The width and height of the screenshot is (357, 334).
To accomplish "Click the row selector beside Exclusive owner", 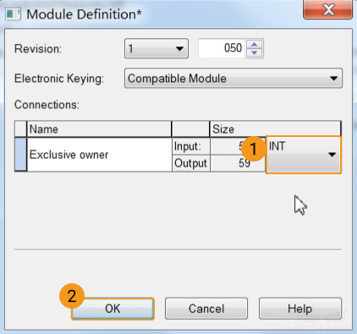I will (20, 155).
